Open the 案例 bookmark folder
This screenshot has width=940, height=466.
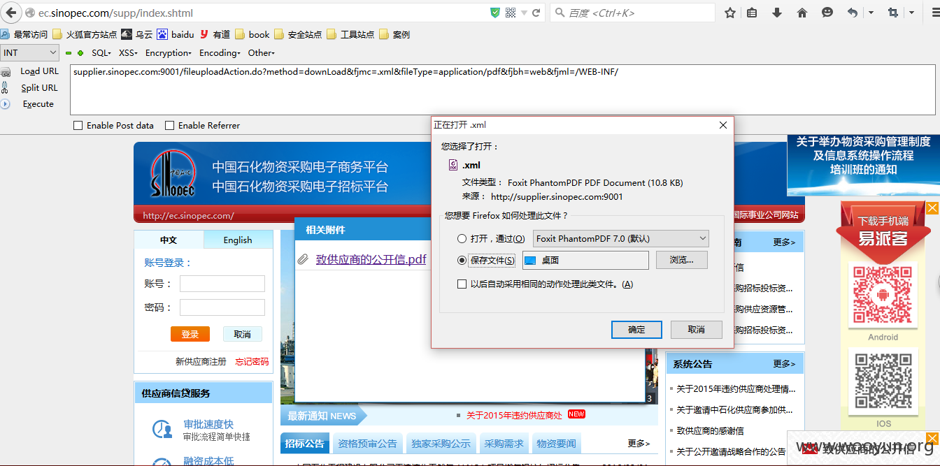394,34
